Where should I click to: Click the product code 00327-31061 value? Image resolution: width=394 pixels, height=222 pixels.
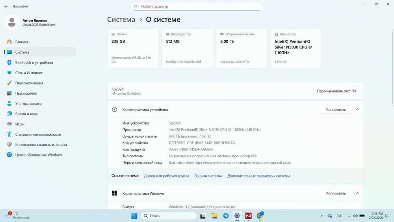click(x=190, y=149)
